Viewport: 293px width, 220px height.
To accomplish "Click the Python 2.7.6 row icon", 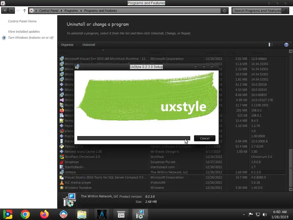I will [62, 146].
